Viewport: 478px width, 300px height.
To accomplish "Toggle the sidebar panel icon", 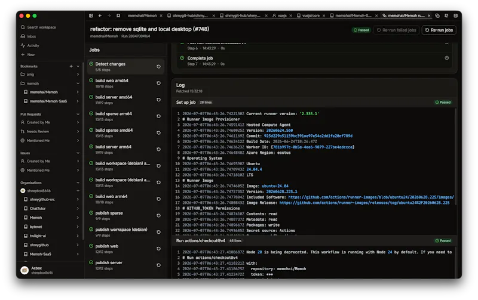I will pos(91,16).
